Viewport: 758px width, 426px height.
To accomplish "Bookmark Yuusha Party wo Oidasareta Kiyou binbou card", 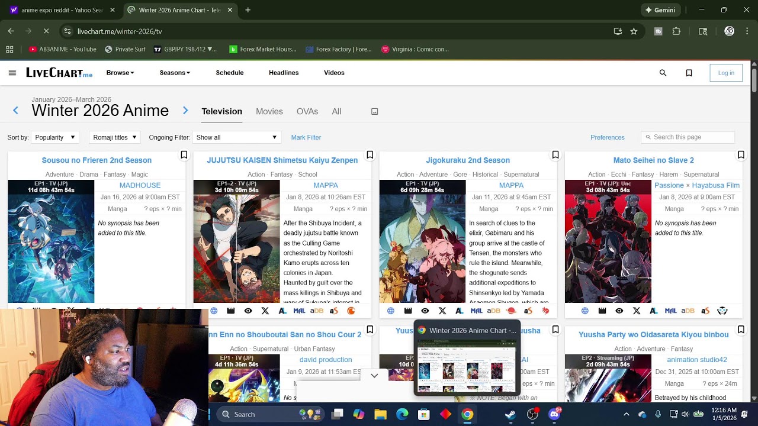I will (741, 330).
